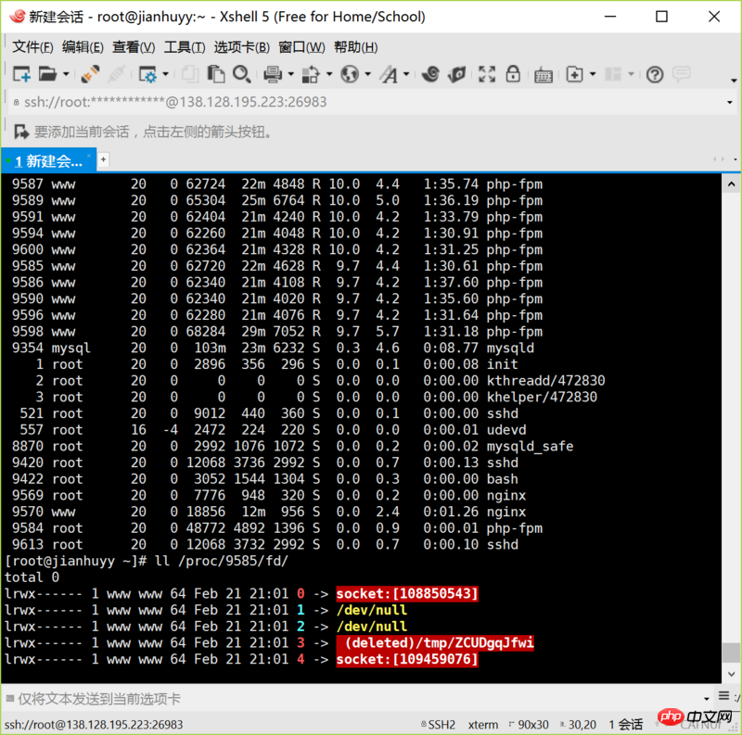This screenshot has width=742, height=735.
Task: Expand the Color Scheme dropdown arrow
Action: tap(329, 74)
